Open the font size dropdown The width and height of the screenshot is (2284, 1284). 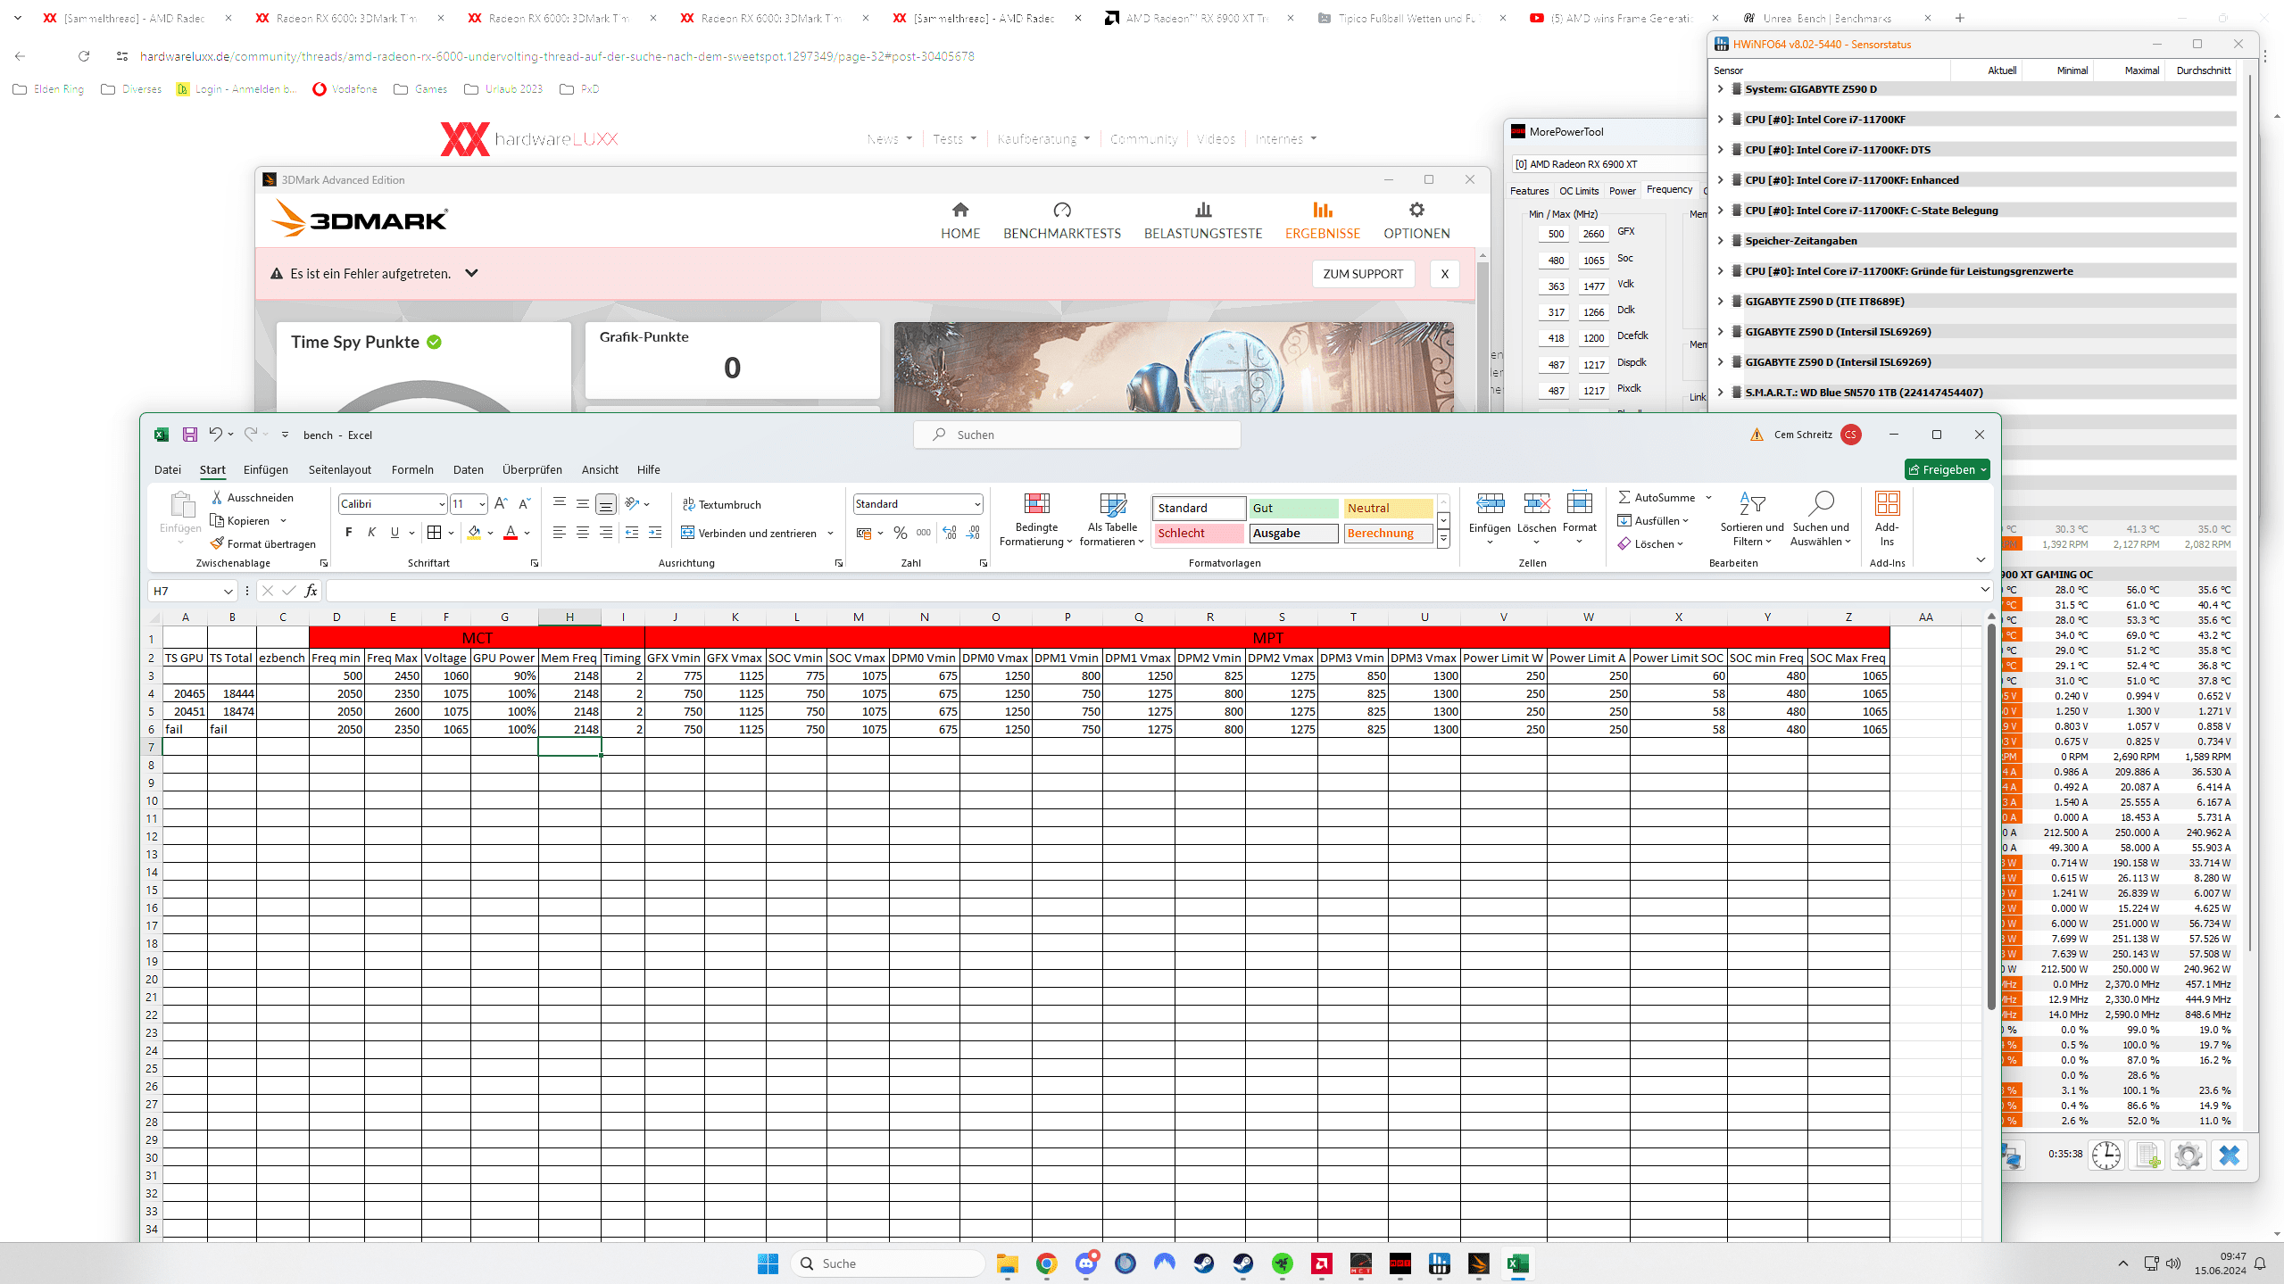click(x=482, y=504)
